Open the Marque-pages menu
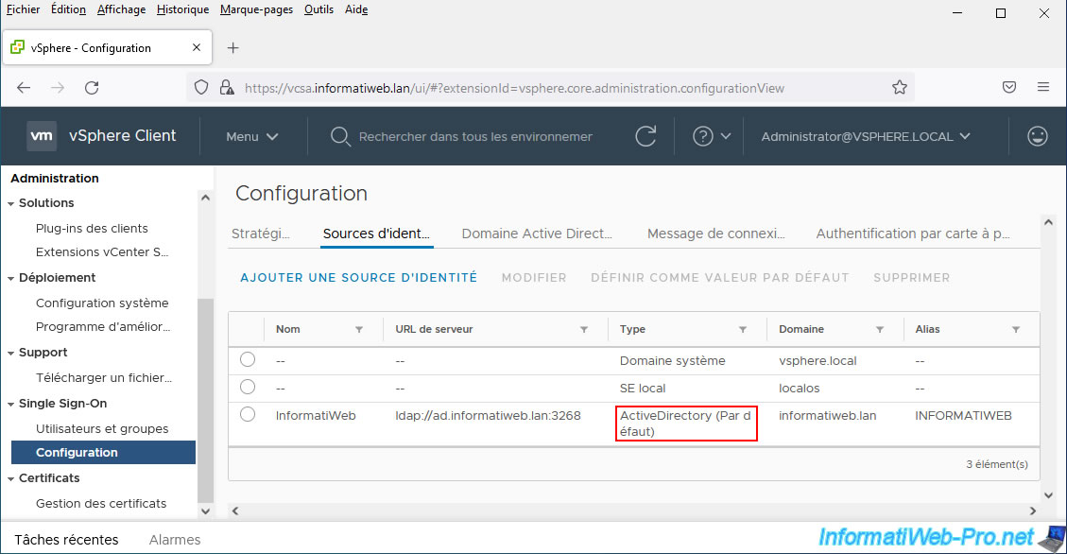1067x554 pixels. click(x=256, y=9)
